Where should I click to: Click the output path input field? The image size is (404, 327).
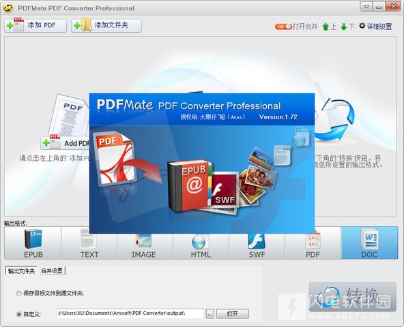coord(130,313)
